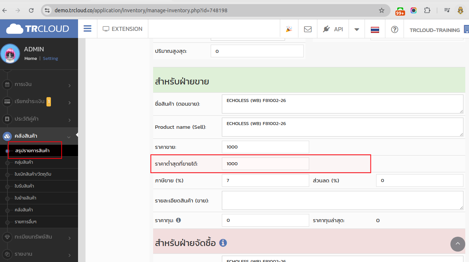Viewport: 469px width, 262px height.
Task: Open the colorful circle browser extension
Action: (x=414, y=10)
